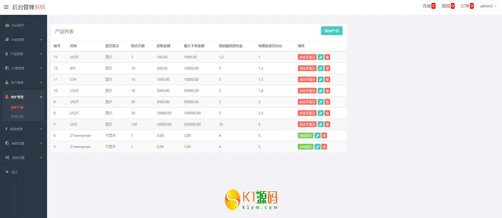Click the 编号 column header
Viewport: 502px width, 218px height.
[57, 46]
